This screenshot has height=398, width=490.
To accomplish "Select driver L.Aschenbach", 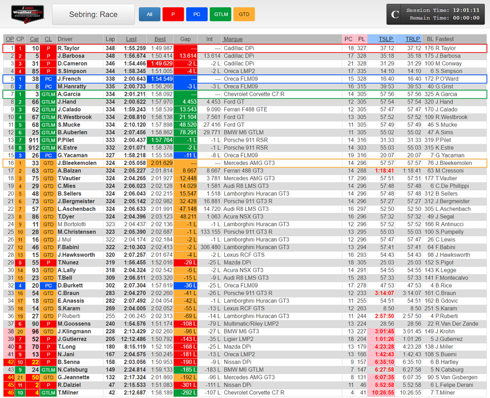I will (77, 209).
